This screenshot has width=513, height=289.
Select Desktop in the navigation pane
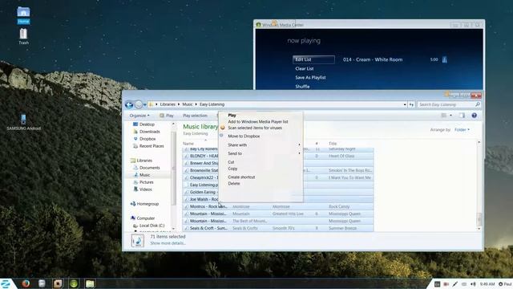pyautogui.click(x=147, y=124)
